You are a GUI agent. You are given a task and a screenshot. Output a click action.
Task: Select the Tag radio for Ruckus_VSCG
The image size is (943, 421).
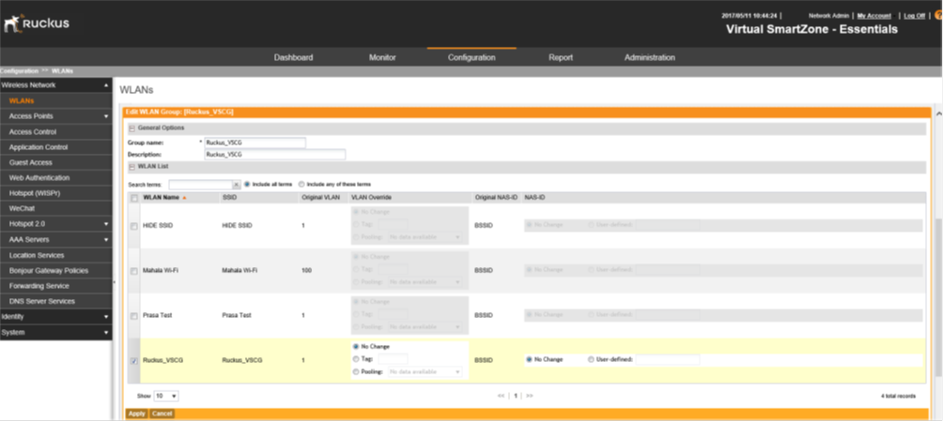pos(355,359)
